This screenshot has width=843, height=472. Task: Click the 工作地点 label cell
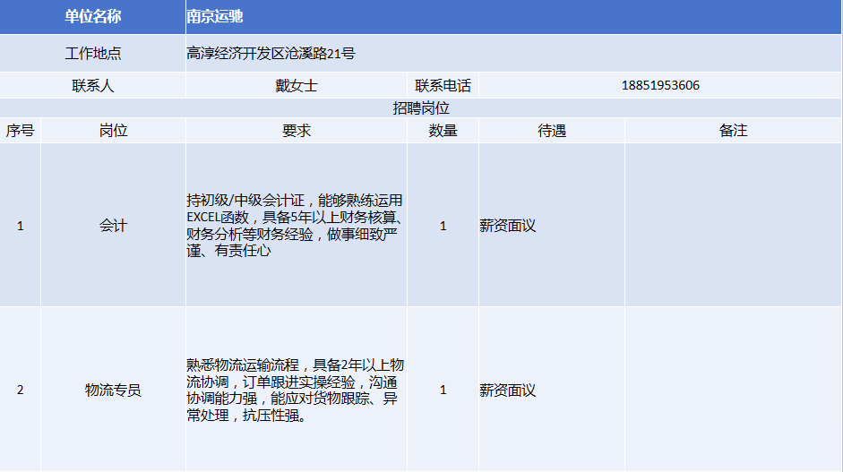[92, 54]
